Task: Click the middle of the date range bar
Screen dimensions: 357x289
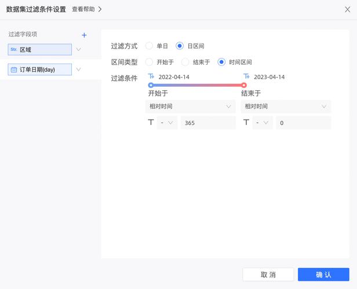Action: (x=197, y=86)
